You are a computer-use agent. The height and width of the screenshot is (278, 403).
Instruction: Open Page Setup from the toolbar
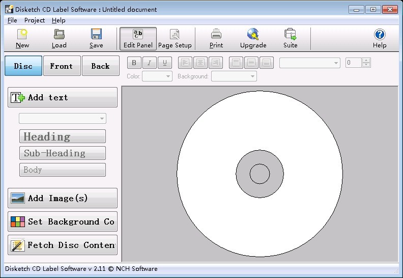(x=175, y=35)
